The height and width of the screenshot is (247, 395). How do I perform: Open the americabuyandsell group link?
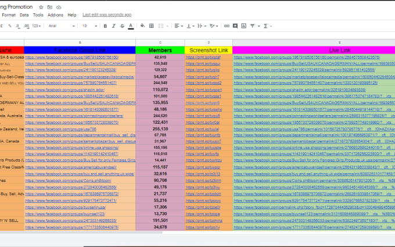click(x=71, y=167)
